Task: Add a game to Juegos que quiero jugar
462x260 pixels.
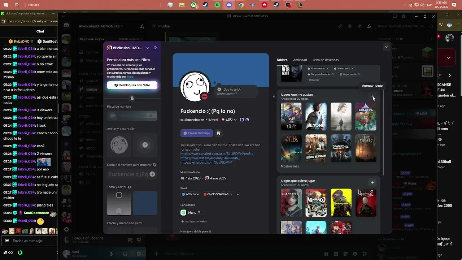Action: [x=372, y=182]
